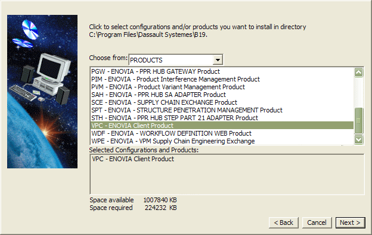Select WPE - VPM Supply Chain Engineering Exchange
Viewport: 372px width, 235px height.
click(222, 141)
